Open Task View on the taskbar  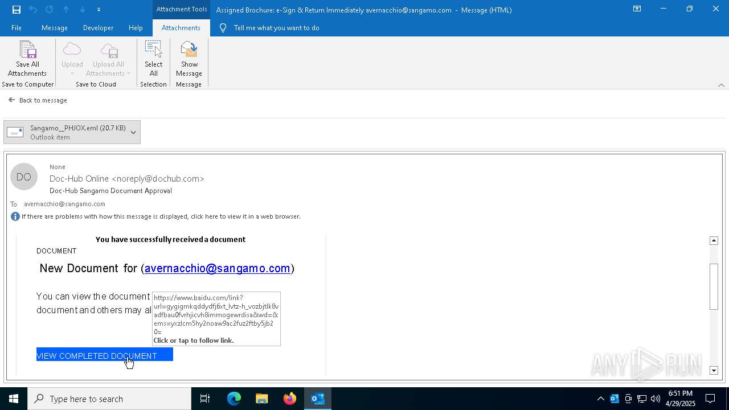tap(205, 399)
